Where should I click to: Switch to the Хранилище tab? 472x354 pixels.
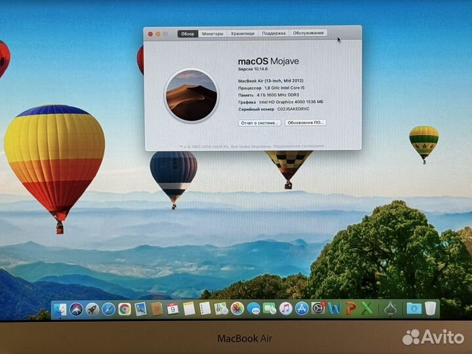coord(243,33)
